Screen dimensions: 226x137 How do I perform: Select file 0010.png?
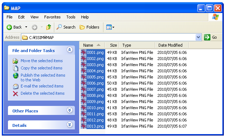[95, 108]
